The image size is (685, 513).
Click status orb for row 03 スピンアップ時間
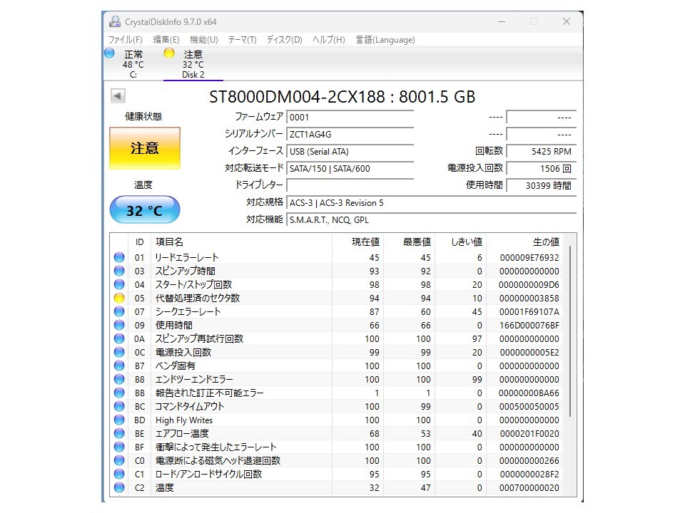tap(119, 271)
